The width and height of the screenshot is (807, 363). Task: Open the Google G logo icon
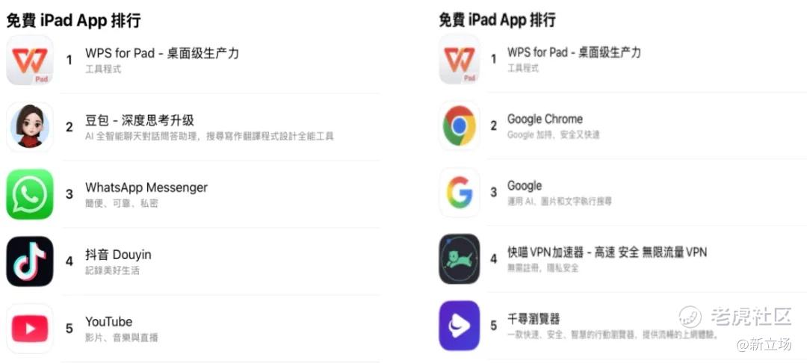coord(459,193)
